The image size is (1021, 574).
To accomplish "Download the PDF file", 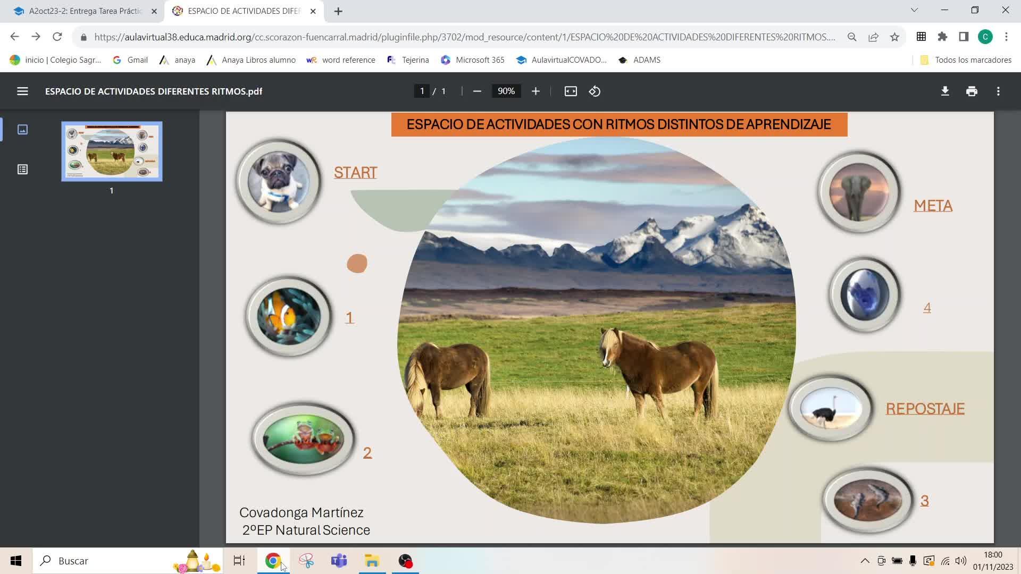I will [945, 91].
